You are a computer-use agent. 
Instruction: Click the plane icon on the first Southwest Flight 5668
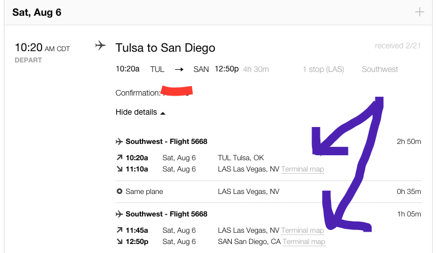click(119, 141)
